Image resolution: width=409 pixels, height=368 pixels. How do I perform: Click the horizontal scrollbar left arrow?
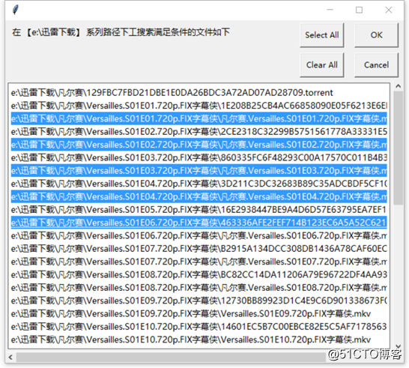pyautogui.click(x=10, y=357)
